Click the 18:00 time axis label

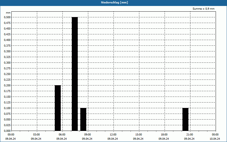164,135
